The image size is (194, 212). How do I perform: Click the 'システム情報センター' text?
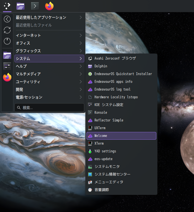click(113, 174)
